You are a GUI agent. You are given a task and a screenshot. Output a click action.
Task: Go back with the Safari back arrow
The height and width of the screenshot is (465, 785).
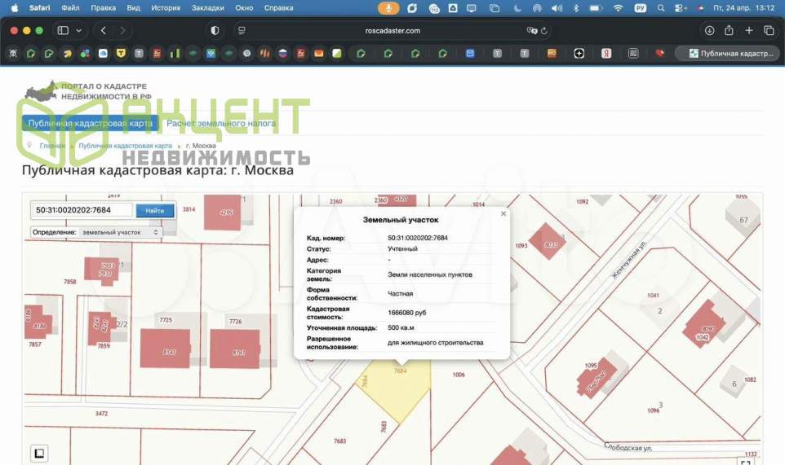(x=104, y=30)
